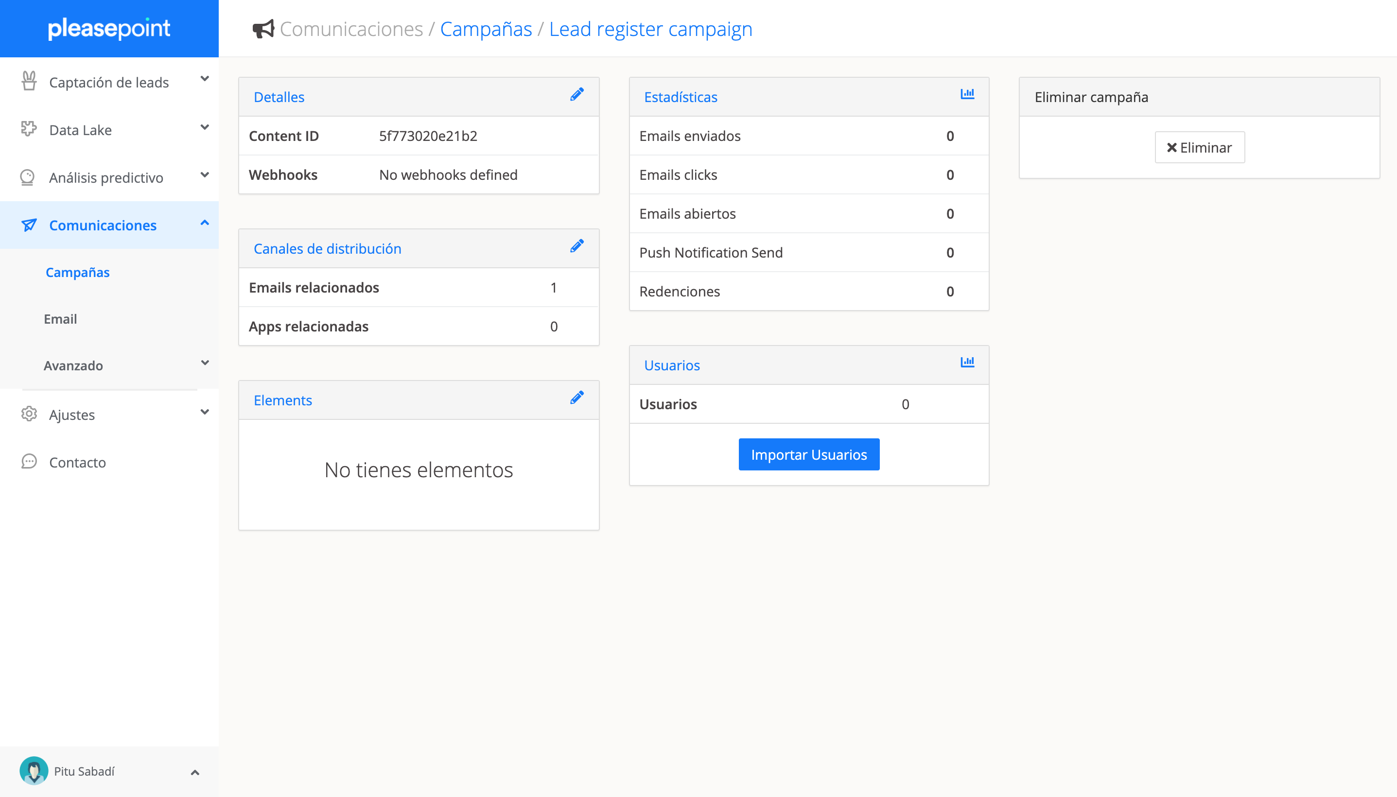Expand the Análisis predictivo chevron
The height and width of the screenshot is (797, 1397).
(x=205, y=175)
